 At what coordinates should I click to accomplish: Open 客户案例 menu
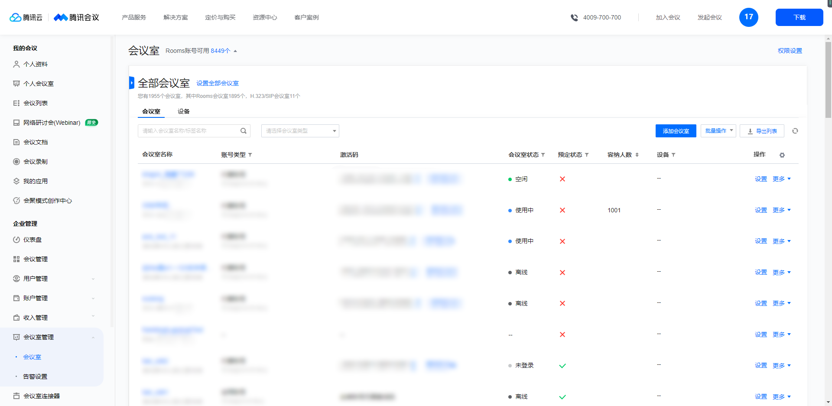tap(306, 17)
